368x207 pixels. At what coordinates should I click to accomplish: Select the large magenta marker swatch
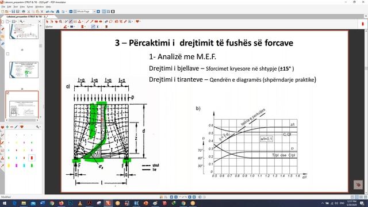point(17,166)
